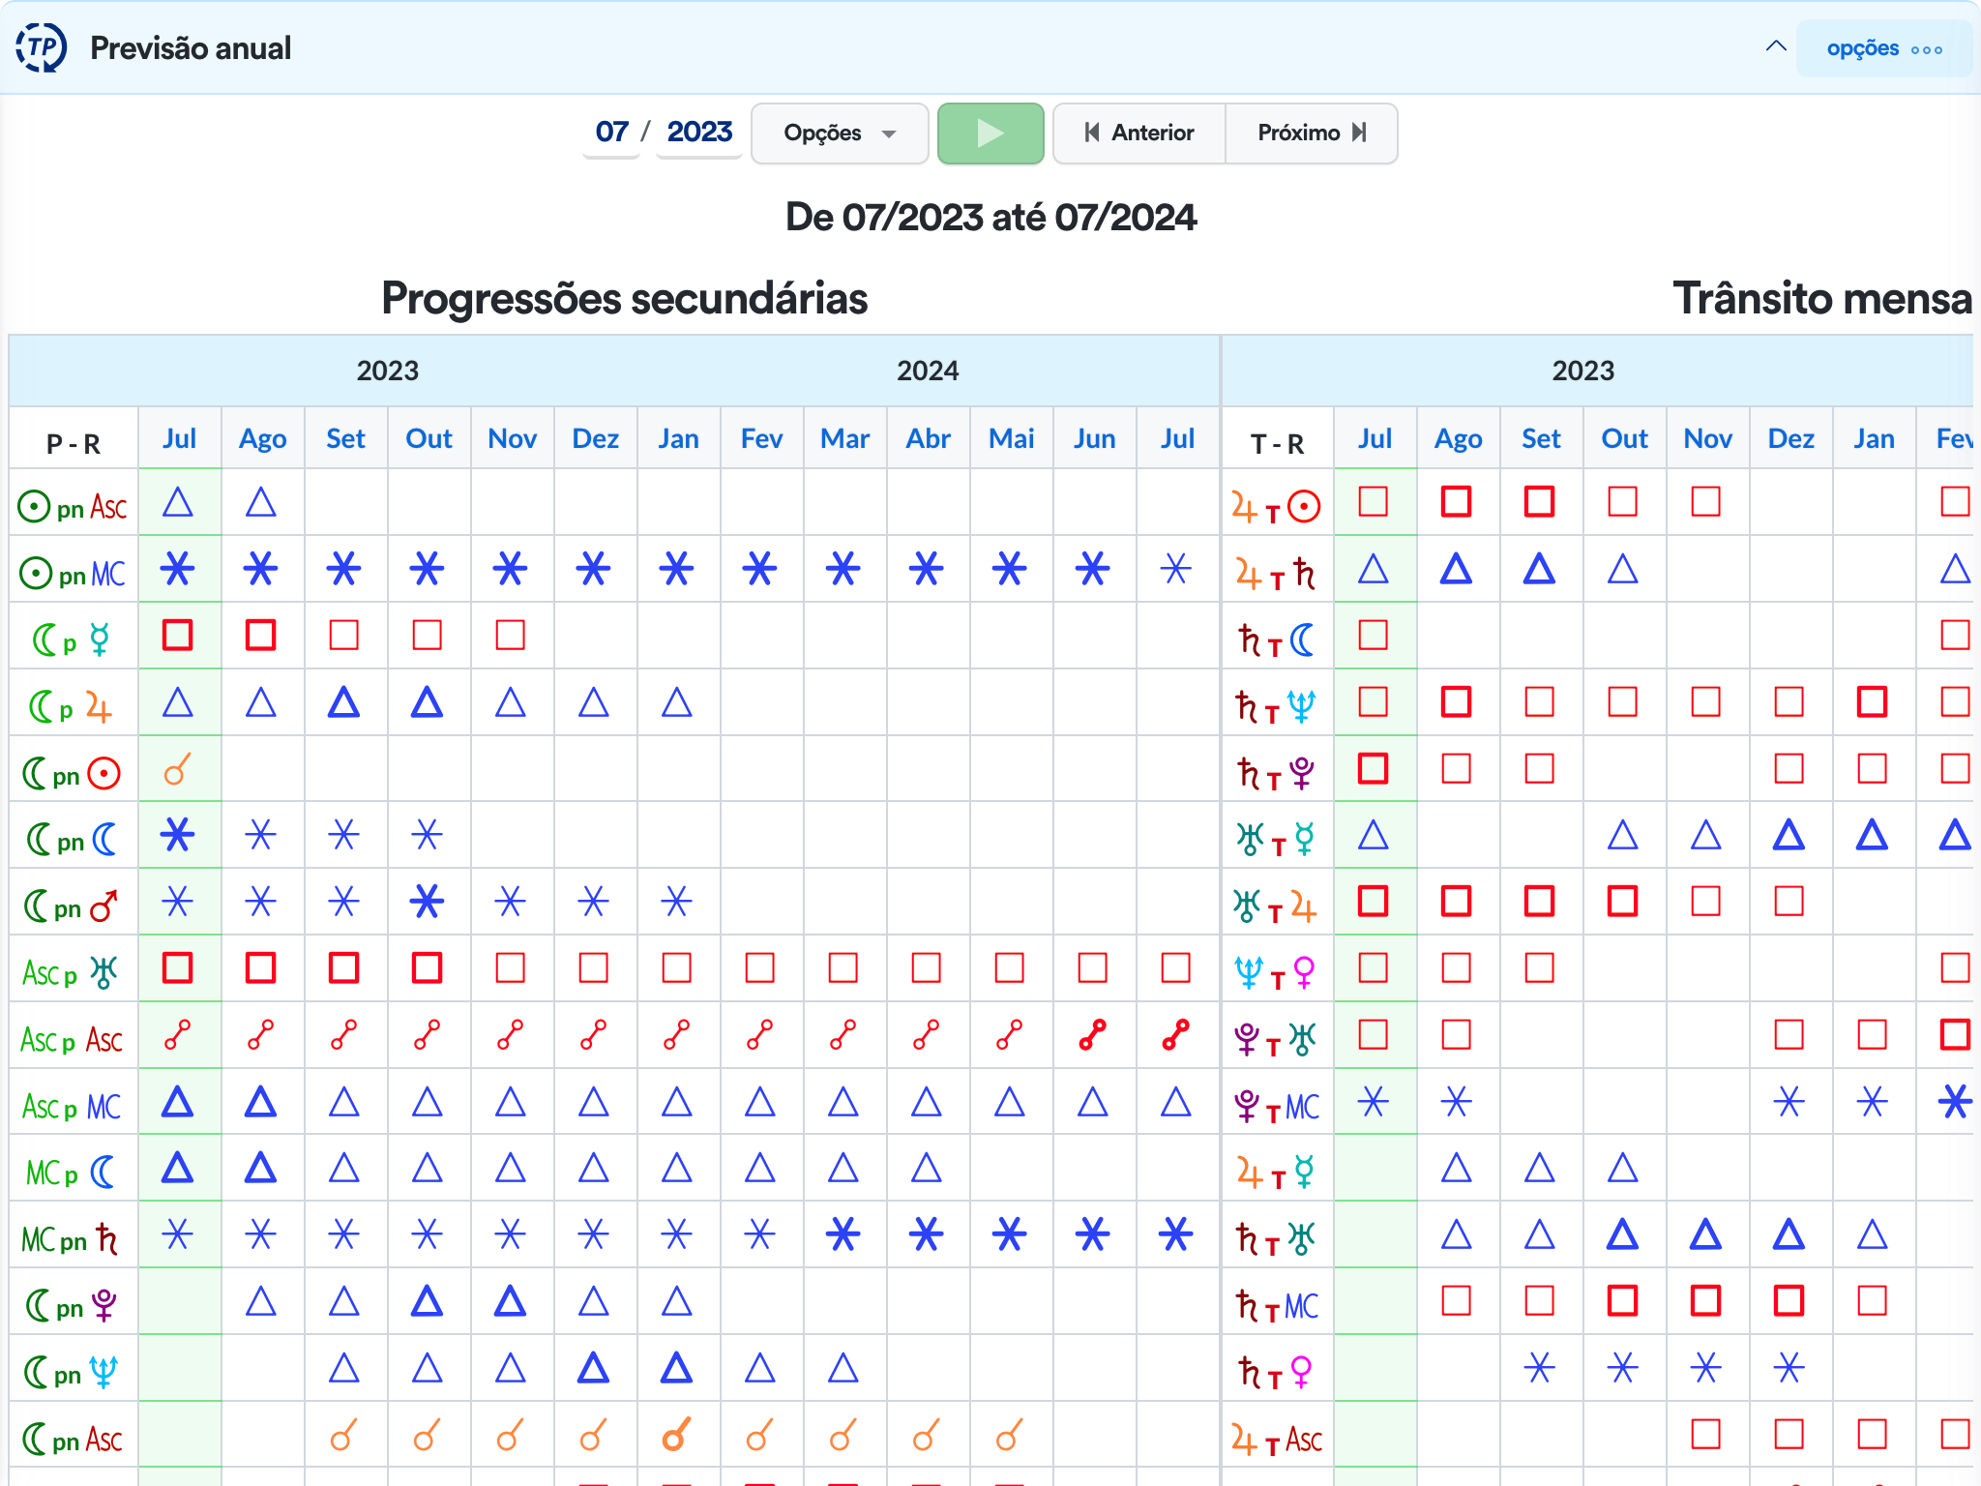Click Ago column in progressions table

[263, 438]
